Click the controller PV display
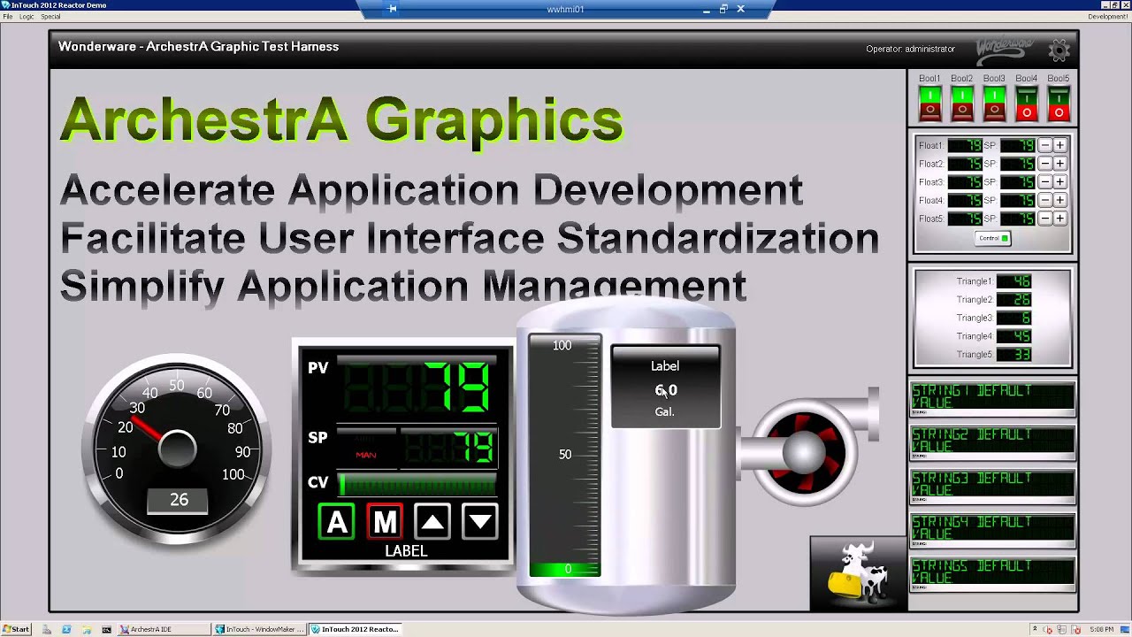The height and width of the screenshot is (637, 1132). coord(417,388)
